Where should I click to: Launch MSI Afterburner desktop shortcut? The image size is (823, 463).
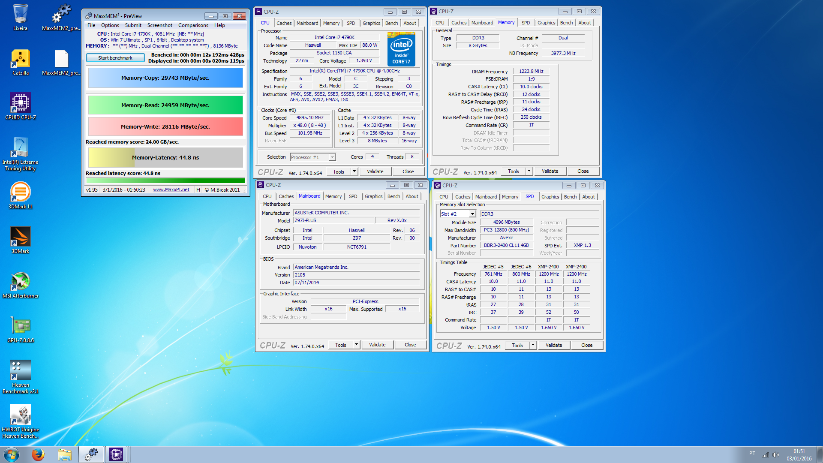point(20,285)
